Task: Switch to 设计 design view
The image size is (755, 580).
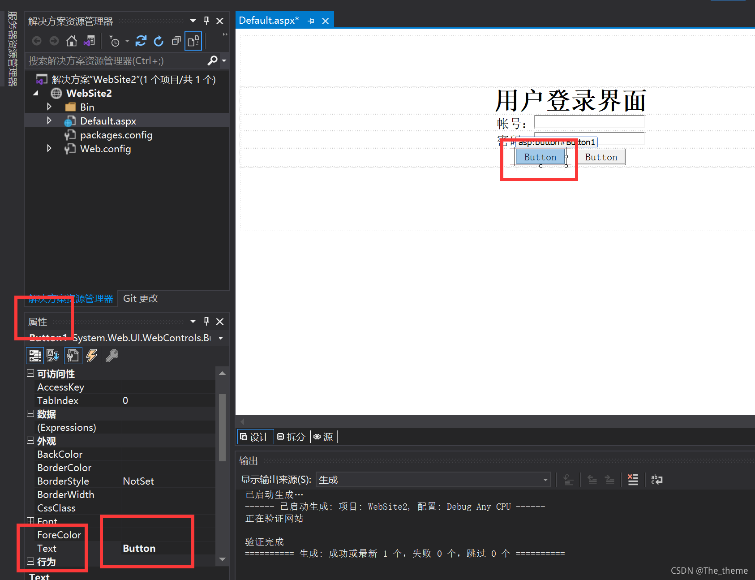Action: [x=255, y=437]
